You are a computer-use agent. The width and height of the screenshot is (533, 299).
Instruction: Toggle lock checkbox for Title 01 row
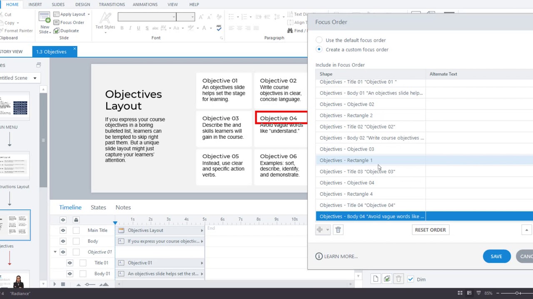pos(82,262)
